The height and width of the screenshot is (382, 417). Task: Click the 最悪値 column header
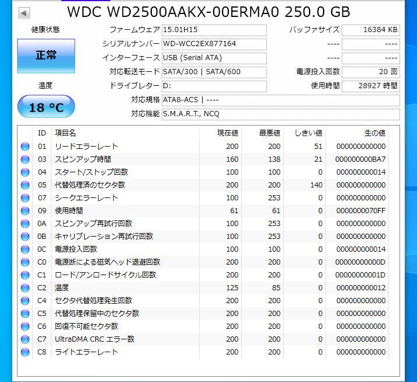coord(270,133)
